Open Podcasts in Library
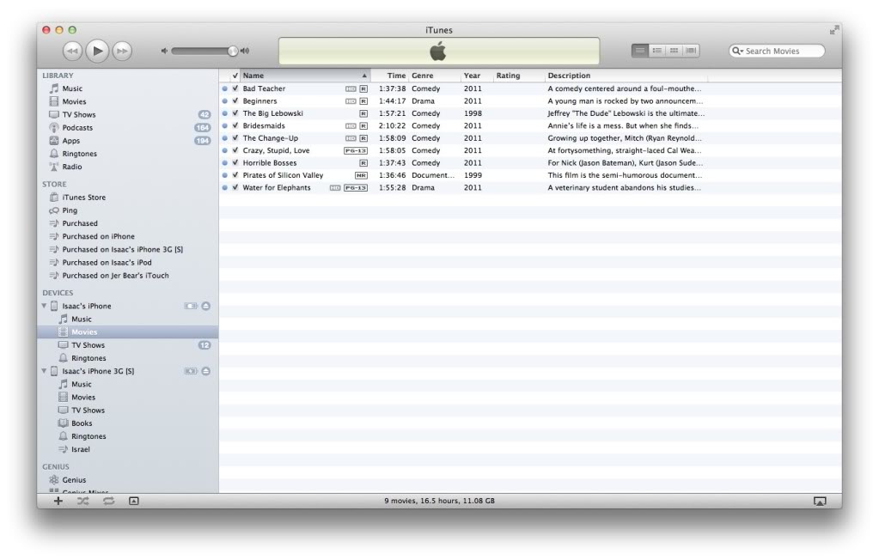 77,128
